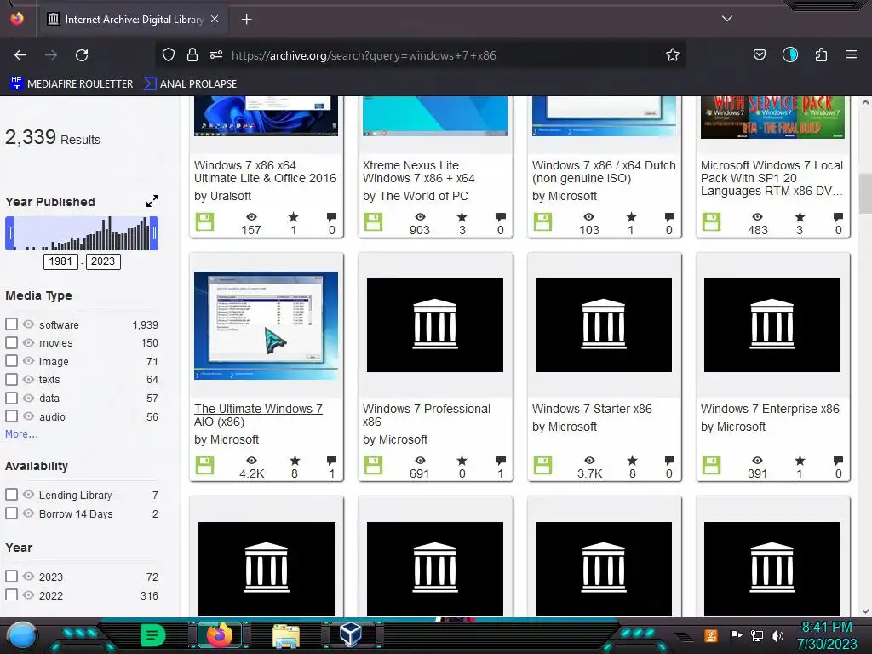Open VirtualBox from the taskbar
Viewport: 872px width, 654px height.
point(351,635)
